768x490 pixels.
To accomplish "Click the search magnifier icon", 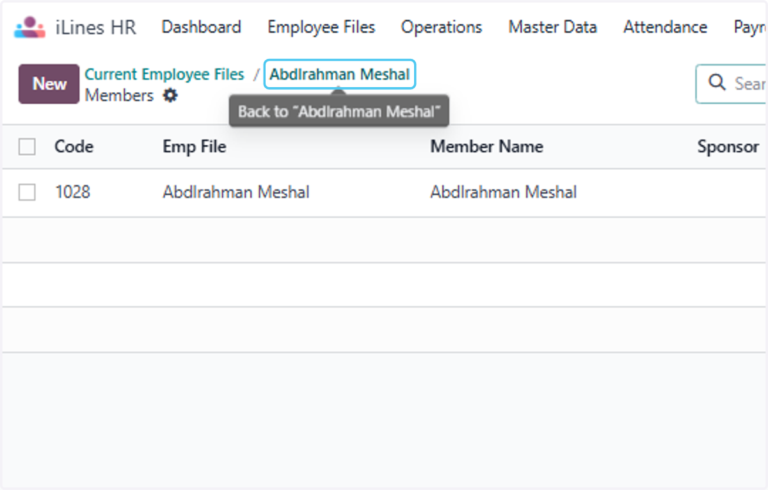I will pyautogui.click(x=717, y=83).
